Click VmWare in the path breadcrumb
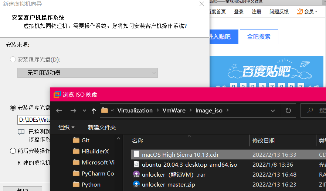Image resolution: width=326 pixels, height=191 pixels. pos(174,111)
